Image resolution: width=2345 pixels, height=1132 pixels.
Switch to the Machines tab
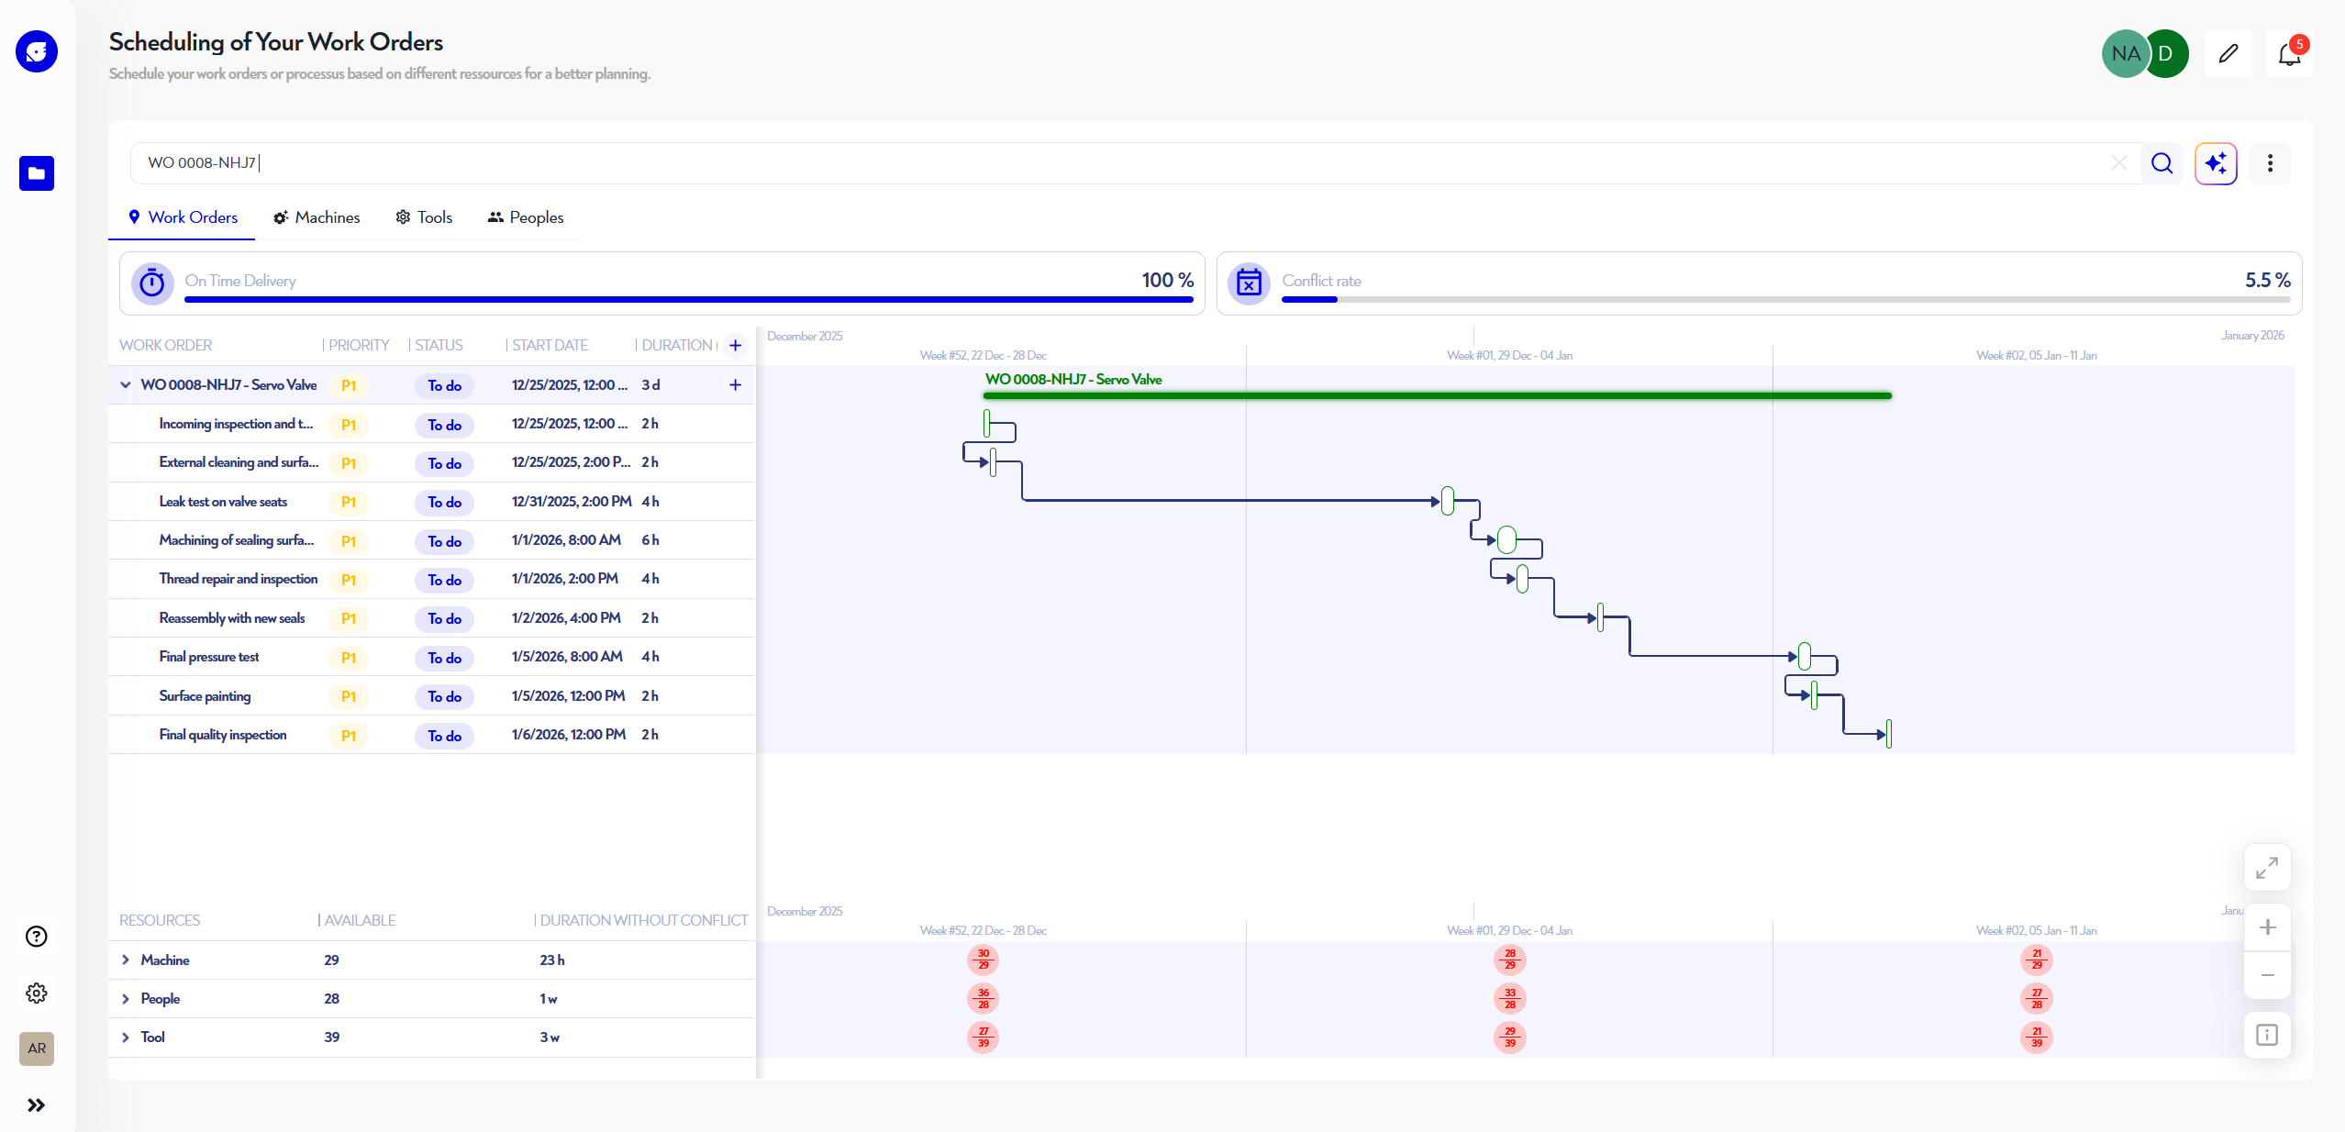(x=317, y=217)
